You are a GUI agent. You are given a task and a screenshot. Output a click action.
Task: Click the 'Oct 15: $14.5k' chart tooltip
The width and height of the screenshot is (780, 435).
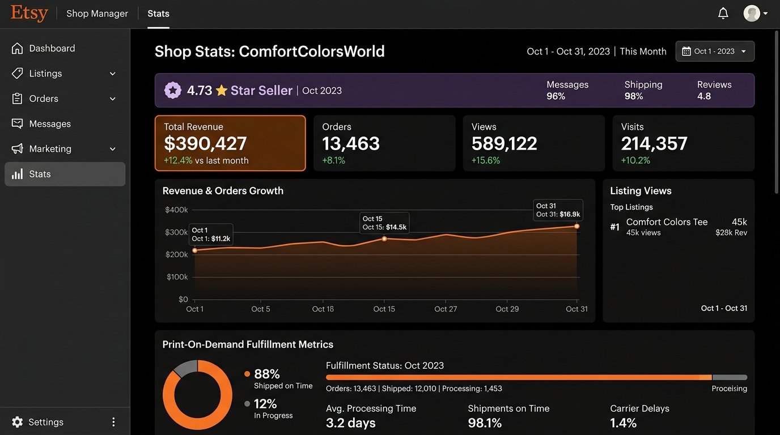point(384,223)
